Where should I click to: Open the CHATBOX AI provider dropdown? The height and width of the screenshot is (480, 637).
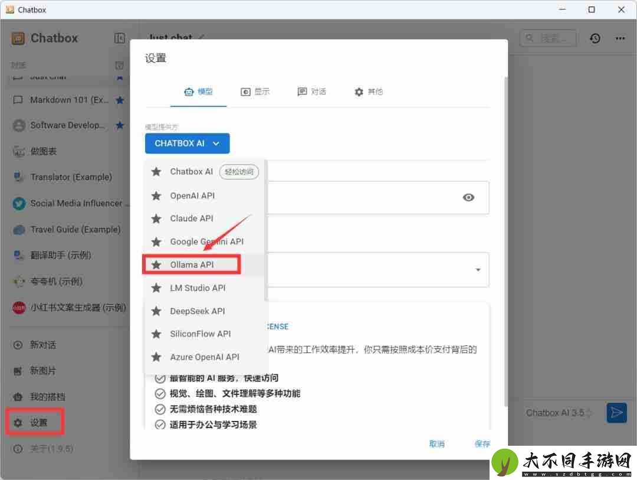coord(188,143)
